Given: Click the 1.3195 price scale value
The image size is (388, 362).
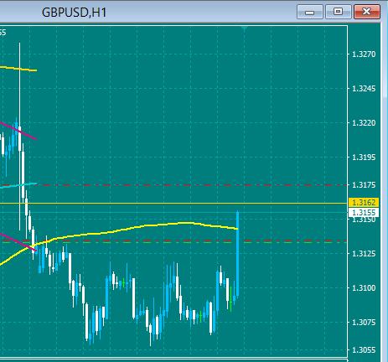Looking at the screenshot, I should click(x=364, y=158).
